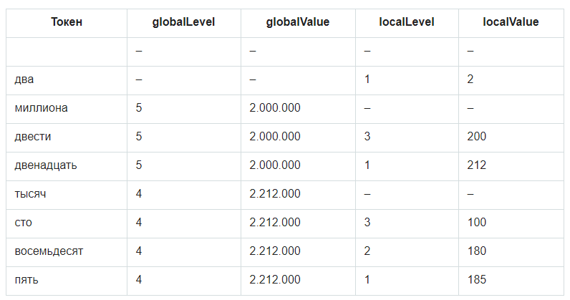This screenshot has width=570, height=300.
Task: Click the globalLevel column header
Action: (x=183, y=22)
